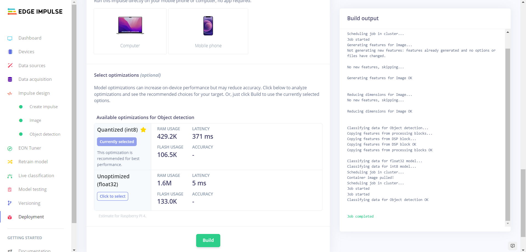The width and height of the screenshot is (526, 252).
Task: Click the Retrain model shuffle icon
Action: click(x=10, y=162)
